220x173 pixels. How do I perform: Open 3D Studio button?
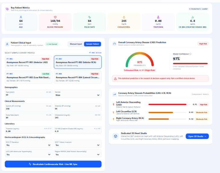[197, 136]
